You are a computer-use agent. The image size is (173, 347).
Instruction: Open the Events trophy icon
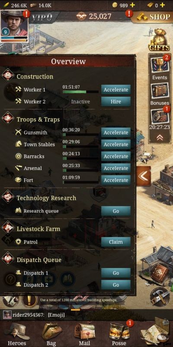pos(160,64)
